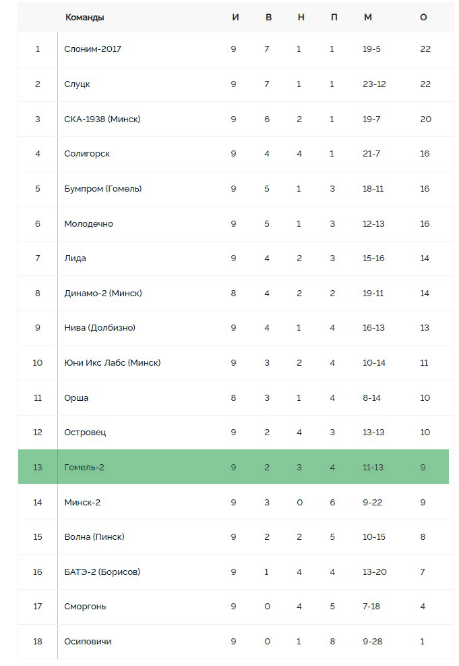Click Волна (Пинск) team name
This screenshot has width=459, height=666.
tap(94, 537)
